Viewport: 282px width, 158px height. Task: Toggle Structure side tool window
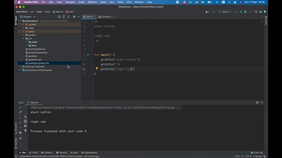(16, 128)
